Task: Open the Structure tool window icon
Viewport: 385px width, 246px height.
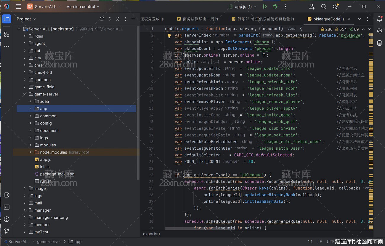Action: point(7,34)
